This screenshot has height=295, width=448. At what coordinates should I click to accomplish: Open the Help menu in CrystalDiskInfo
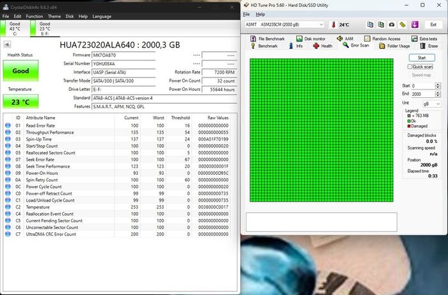click(83, 16)
